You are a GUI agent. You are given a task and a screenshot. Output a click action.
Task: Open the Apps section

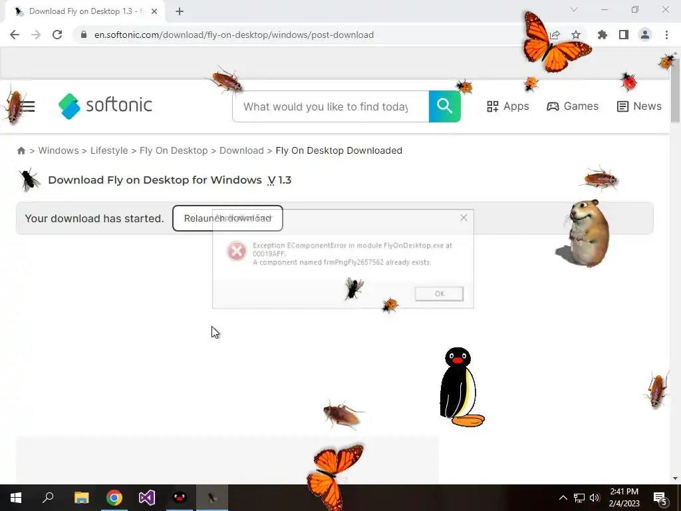tap(507, 106)
